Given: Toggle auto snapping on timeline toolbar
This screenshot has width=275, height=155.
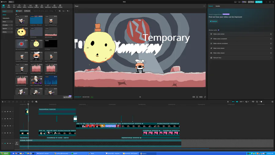Looking at the screenshot, I should tap(237, 102).
